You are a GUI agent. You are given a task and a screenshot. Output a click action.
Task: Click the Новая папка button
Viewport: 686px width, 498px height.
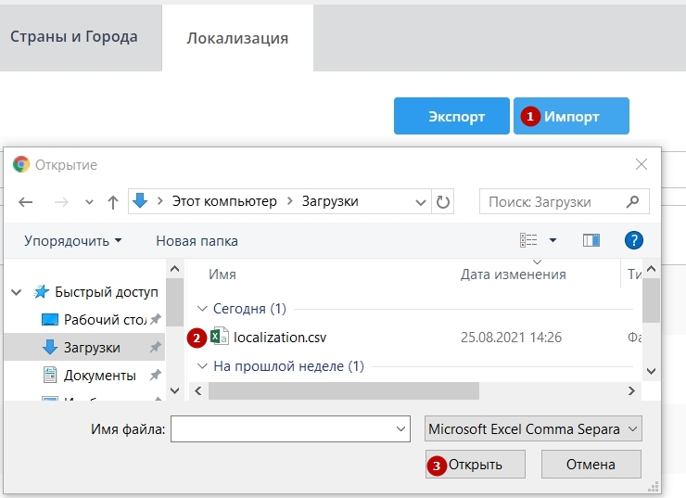click(x=197, y=240)
